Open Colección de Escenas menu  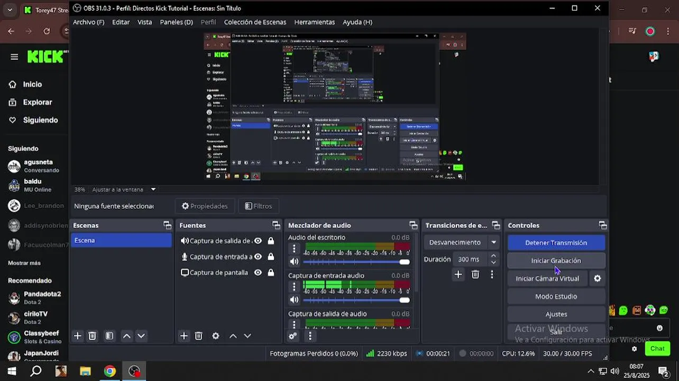point(255,22)
